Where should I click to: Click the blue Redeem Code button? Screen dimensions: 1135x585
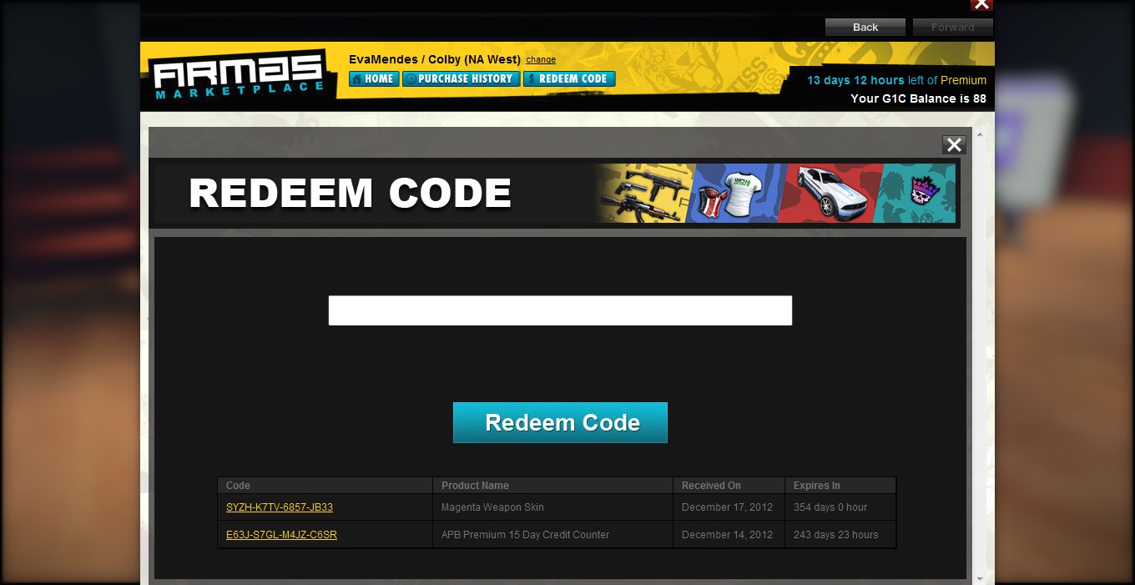point(560,422)
